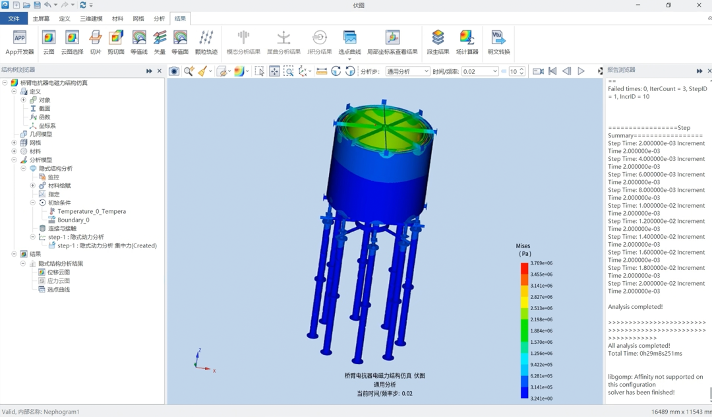
Task: Open the App开发器 tool
Action: click(x=20, y=42)
